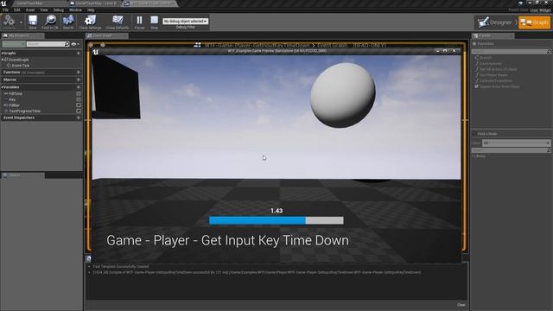Open the Window menu
The image size is (553, 311).
coord(75,10)
